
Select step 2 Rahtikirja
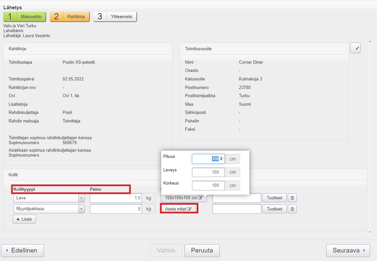tap(69, 16)
